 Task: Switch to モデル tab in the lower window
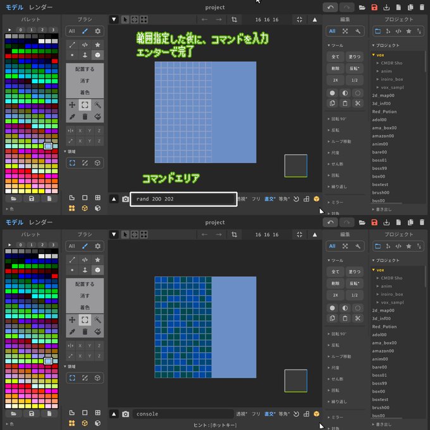pyautogui.click(x=14, y=223)
